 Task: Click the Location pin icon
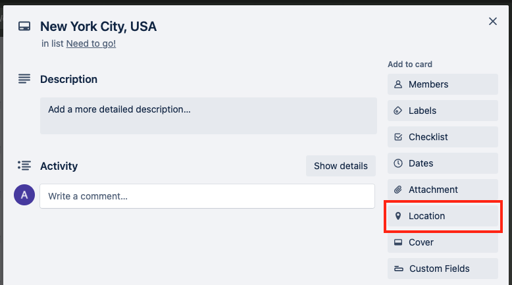[x=398, y=216]
